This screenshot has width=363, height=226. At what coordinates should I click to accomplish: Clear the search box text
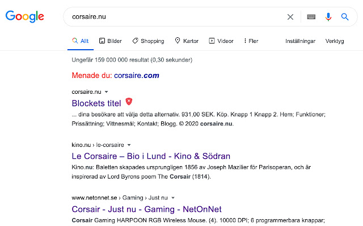(290, 17)
